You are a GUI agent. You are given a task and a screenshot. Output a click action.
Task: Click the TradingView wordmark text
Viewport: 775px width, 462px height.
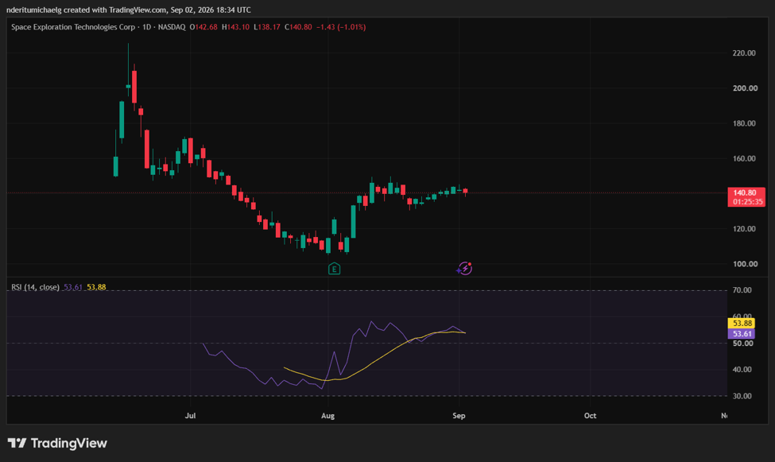68,443
